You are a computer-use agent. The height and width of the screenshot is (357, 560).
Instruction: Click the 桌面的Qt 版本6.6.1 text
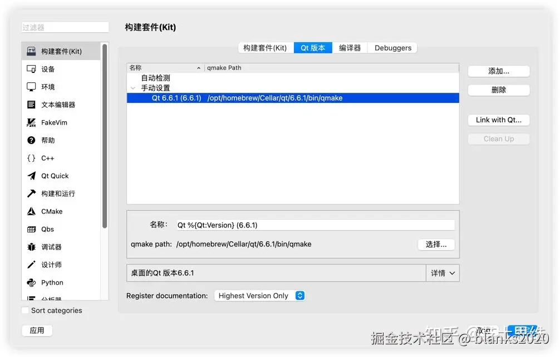163,273
